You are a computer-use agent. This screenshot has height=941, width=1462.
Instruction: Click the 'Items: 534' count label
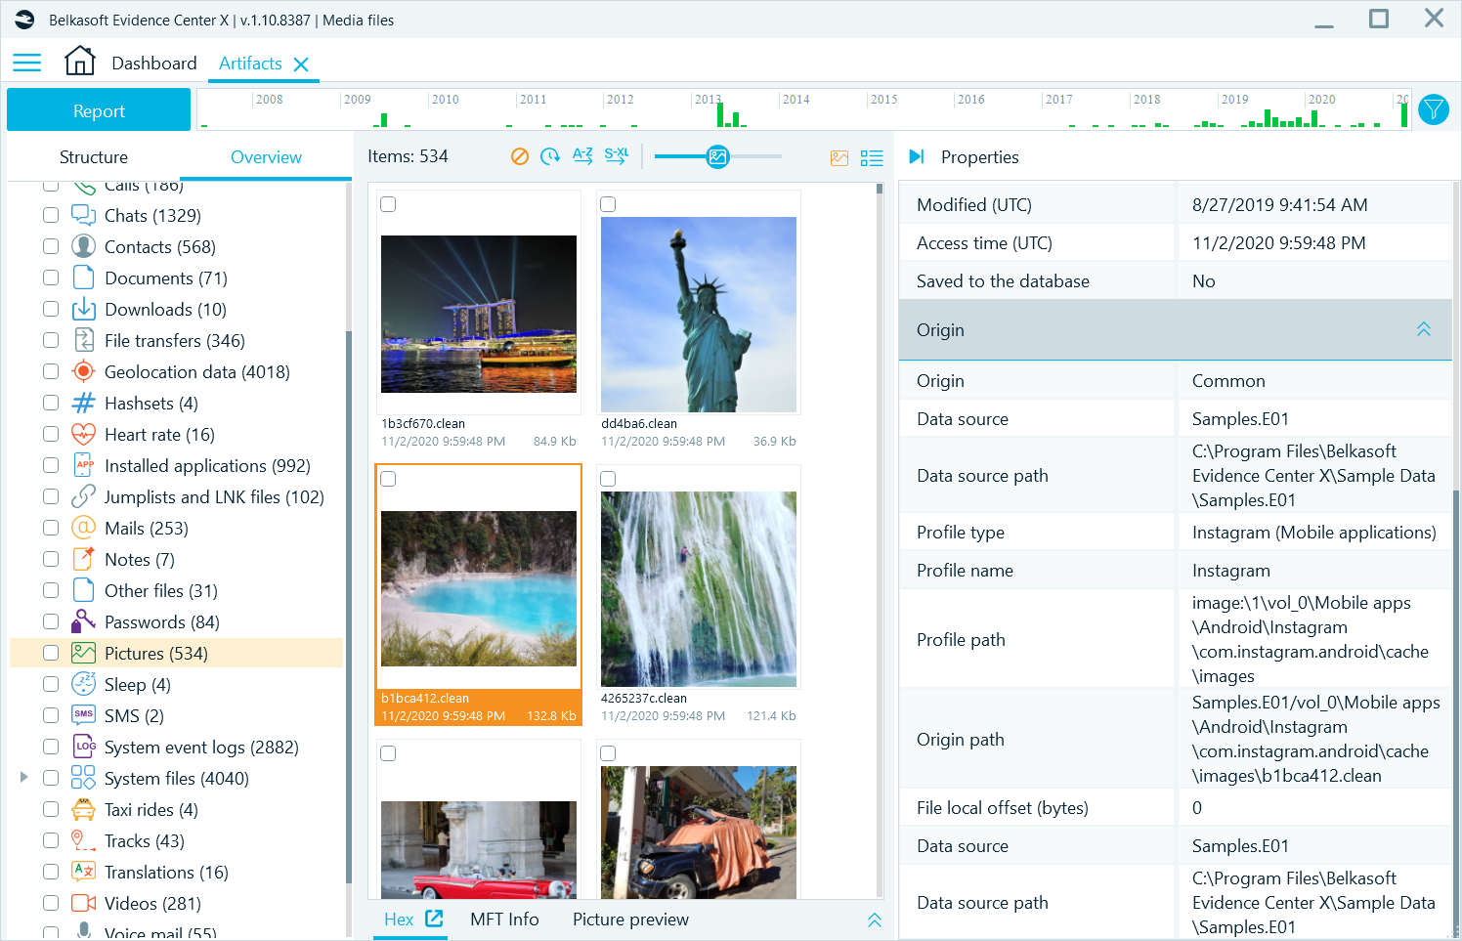point(408,156)
